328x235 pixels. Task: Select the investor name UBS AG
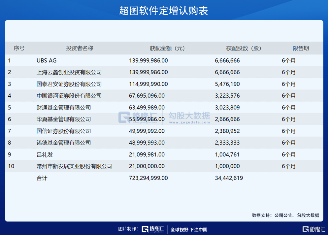pos(47,61)
